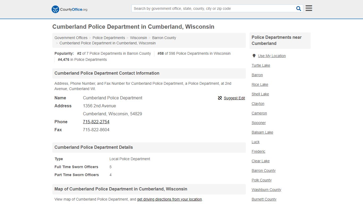The height and width of the screenshot is (204, 363).
Task: Open Rice Lake police department
Action: pyautogui.click(x=260, y=84)
